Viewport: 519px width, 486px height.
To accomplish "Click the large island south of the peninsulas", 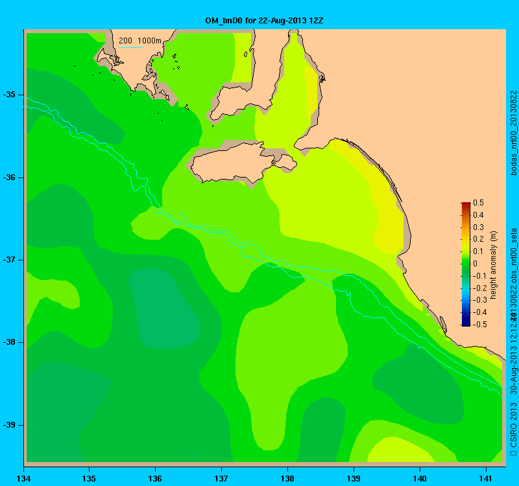I will click(x=243, y=163).
